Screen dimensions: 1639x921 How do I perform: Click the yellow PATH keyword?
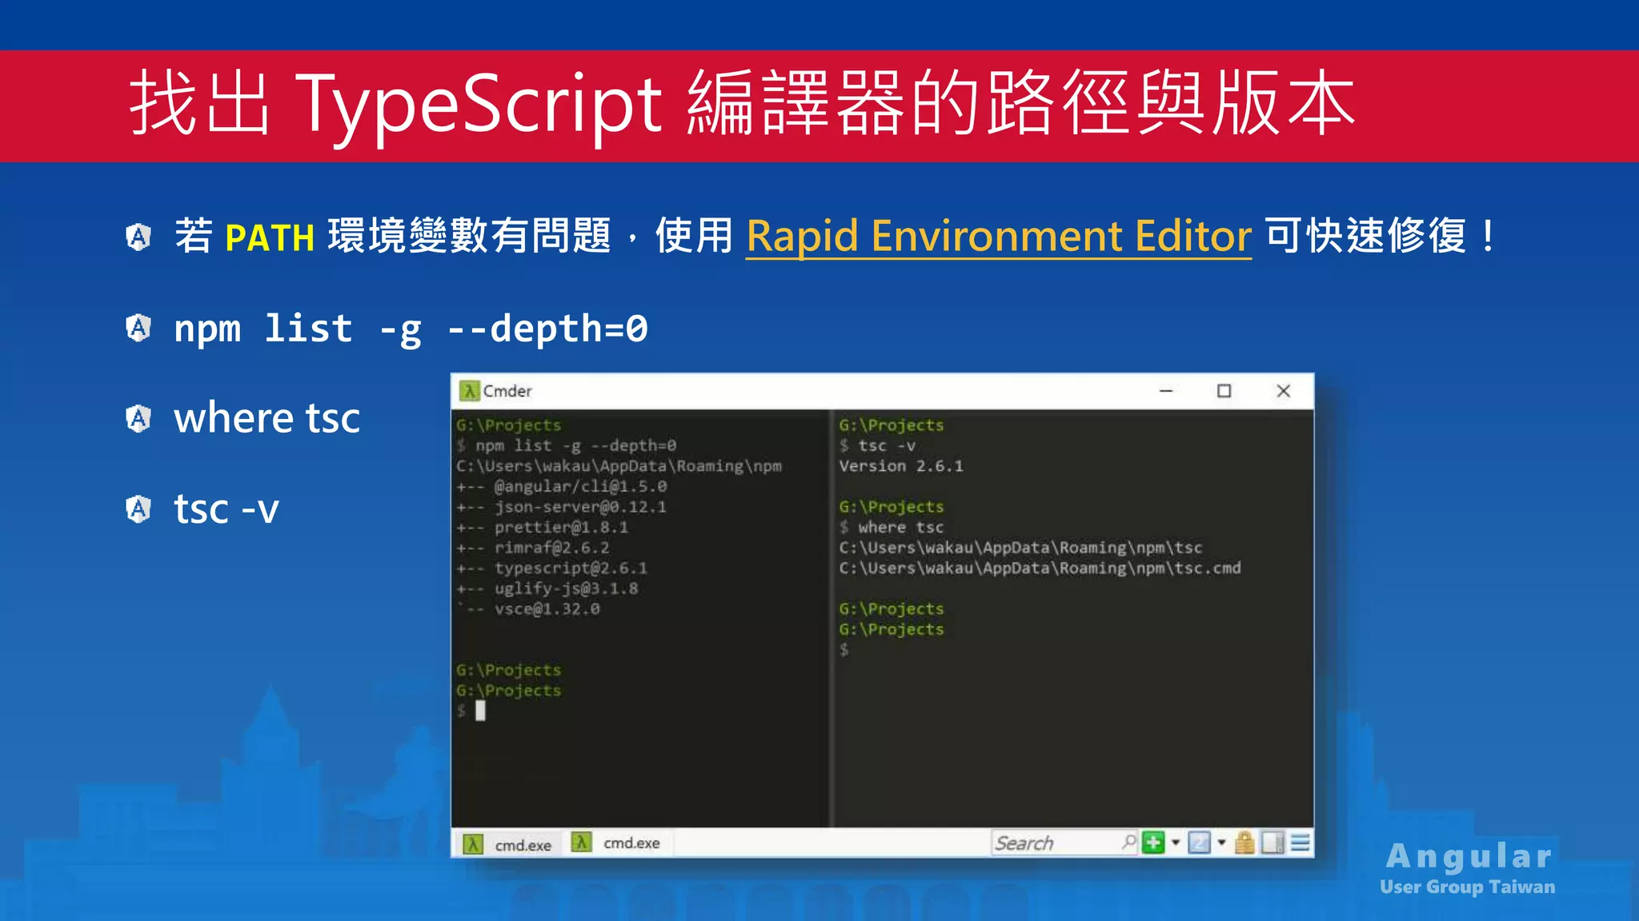pyautogui.click(x=270, y=237)
